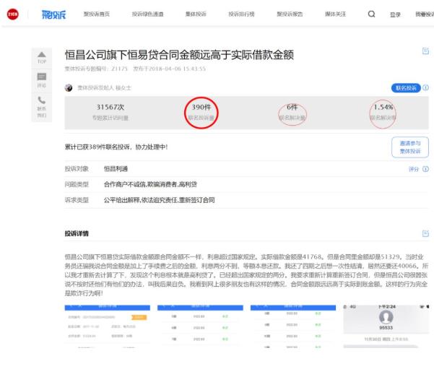
Task: Click the text 累计已获389件联名投诉
Action: pyautogui.click(x=97, y=147)
